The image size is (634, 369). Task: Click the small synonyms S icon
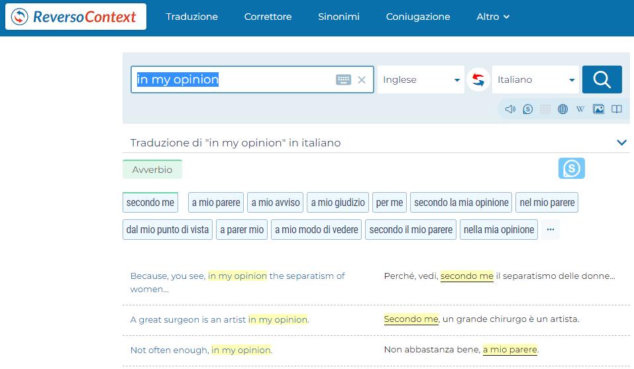point(528,109)
